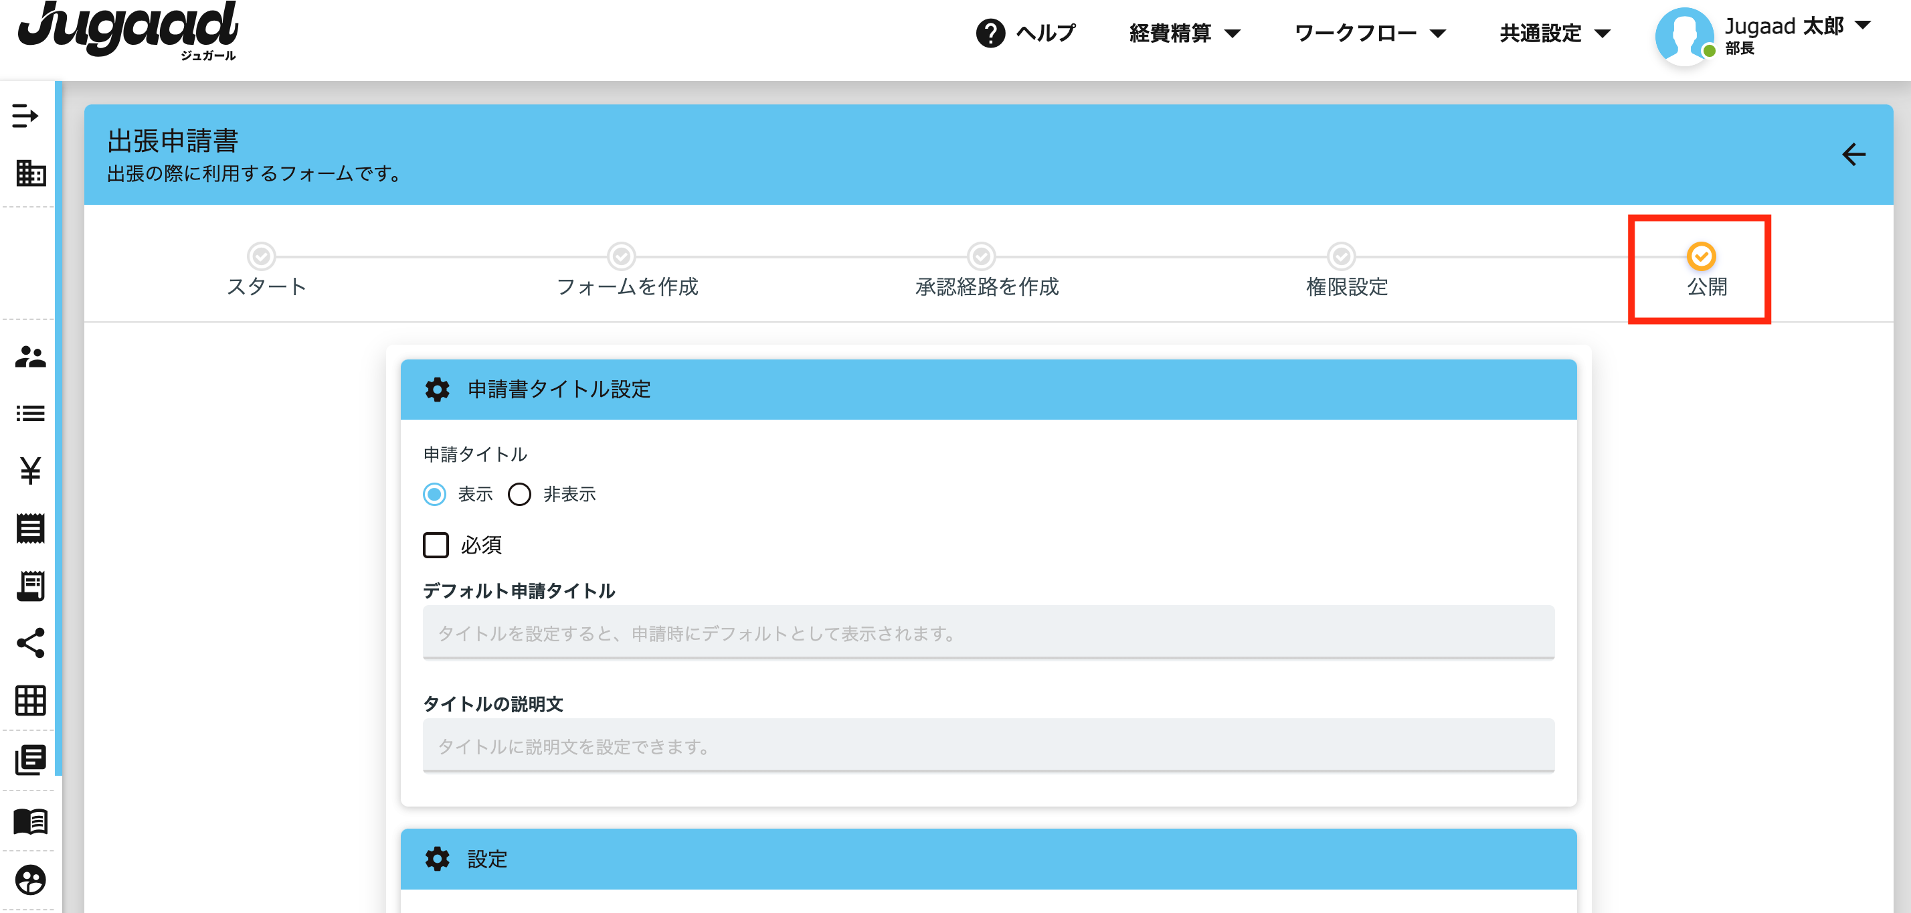
Task: Expand the sidebar menu arrow icon
Action: click(26, 116)
